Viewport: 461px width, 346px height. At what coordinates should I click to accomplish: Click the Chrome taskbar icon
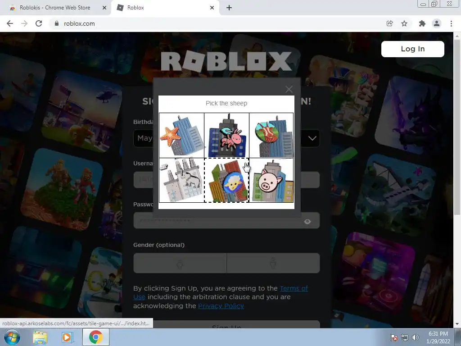point(95,337)
